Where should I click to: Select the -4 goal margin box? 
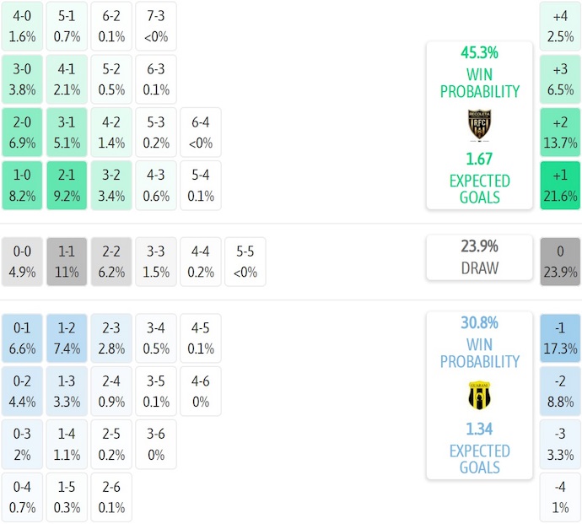(561, 498)
